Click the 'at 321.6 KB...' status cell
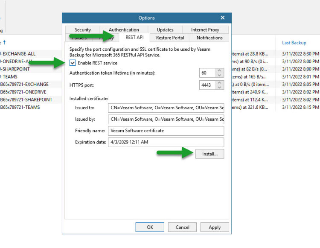Image resolution: width=320 pixels, height=248 pixels. point(250,108)
